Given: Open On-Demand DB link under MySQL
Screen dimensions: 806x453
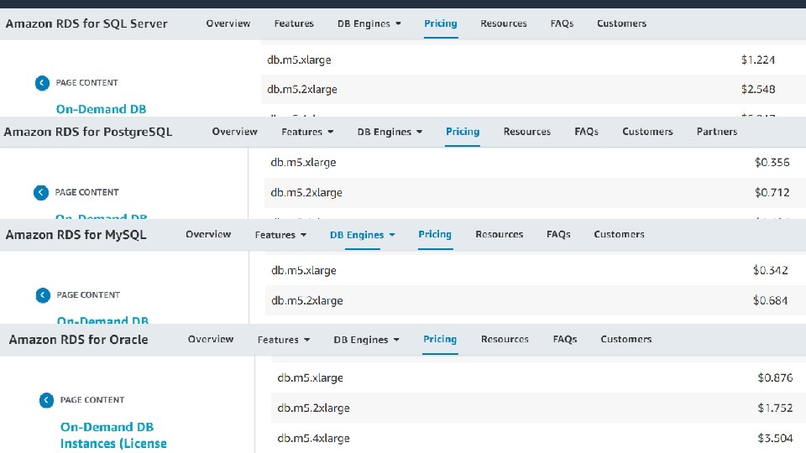Looking at the screenshot, I should [x=102, y=320].
